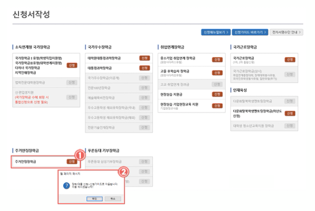315x211 pixels.
Task: Click 신청 next to 신·편입생지원
Action: (x=72, y=97)
